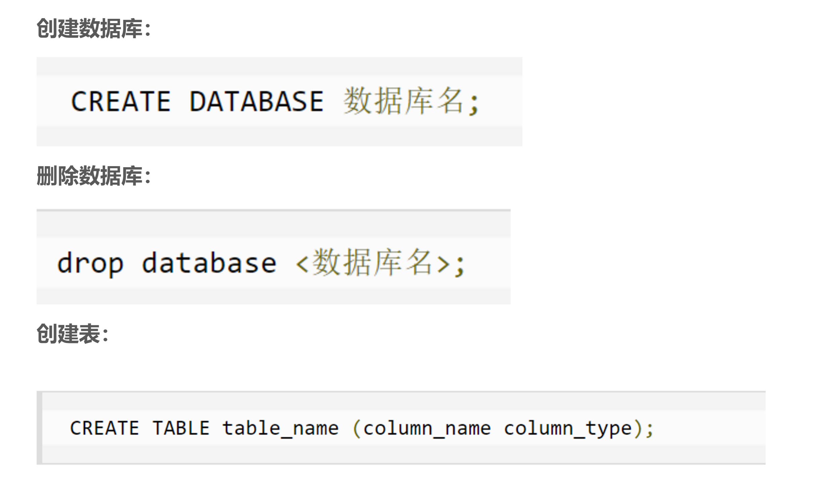Click the column_type placeholder

click(x=568, y=429)
